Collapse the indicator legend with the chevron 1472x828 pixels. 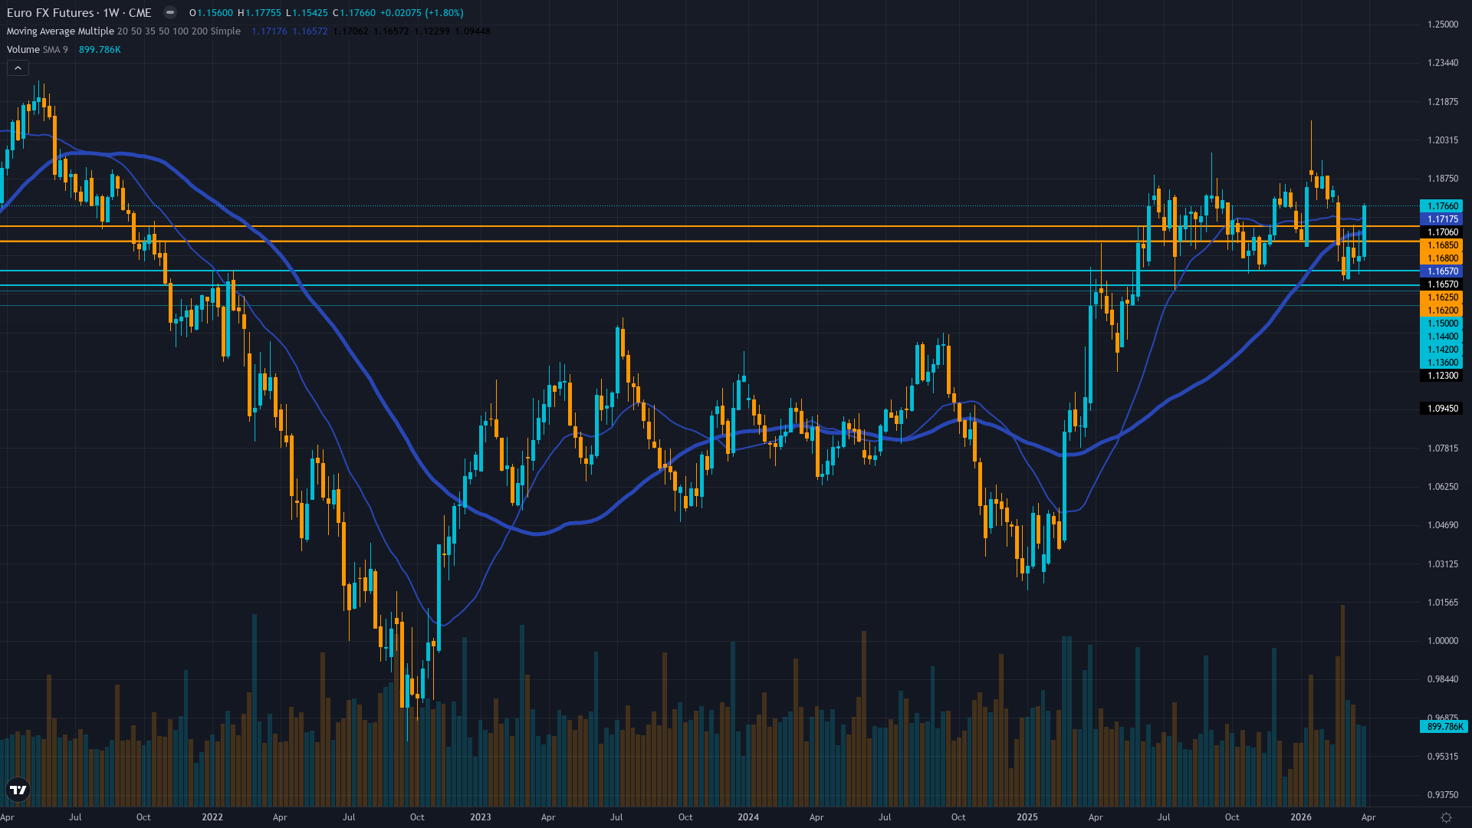coord(18,68)
